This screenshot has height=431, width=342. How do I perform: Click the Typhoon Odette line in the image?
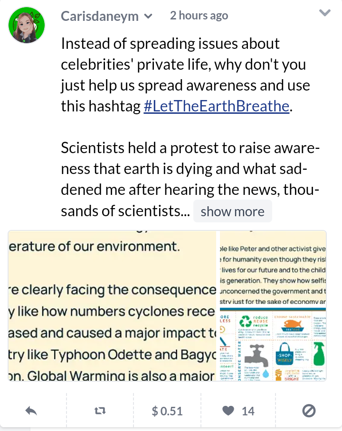pyautogui.click(x=112, y=355)
